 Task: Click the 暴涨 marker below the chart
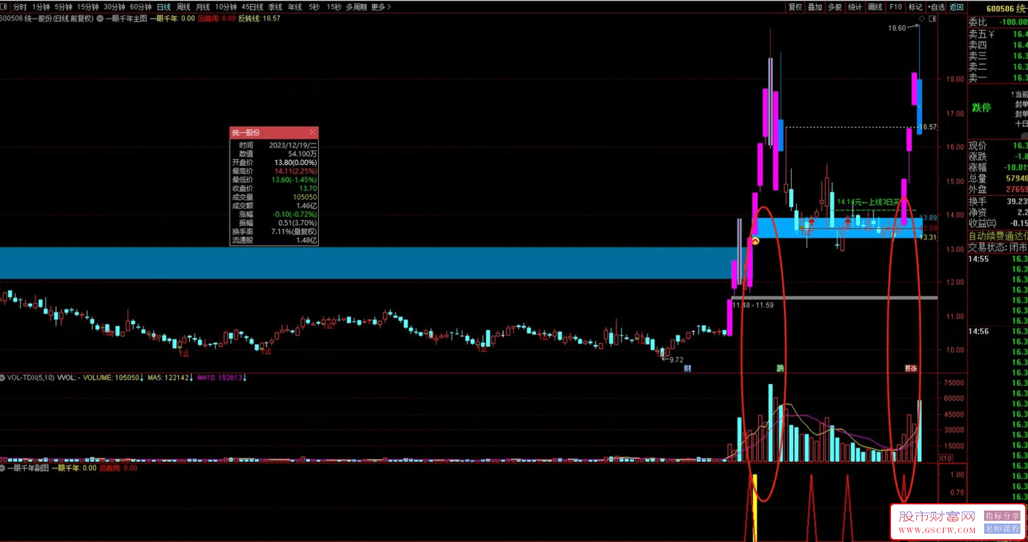click(911, 368)
